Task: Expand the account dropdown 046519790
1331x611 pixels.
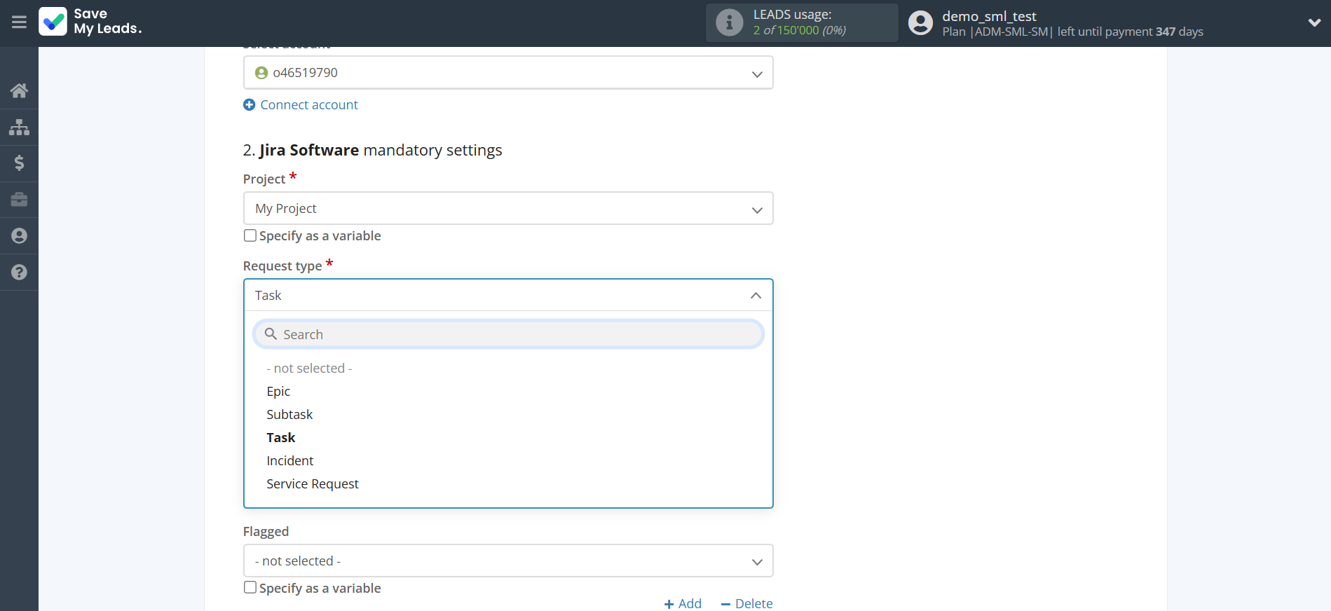Action: click(507, 73)
